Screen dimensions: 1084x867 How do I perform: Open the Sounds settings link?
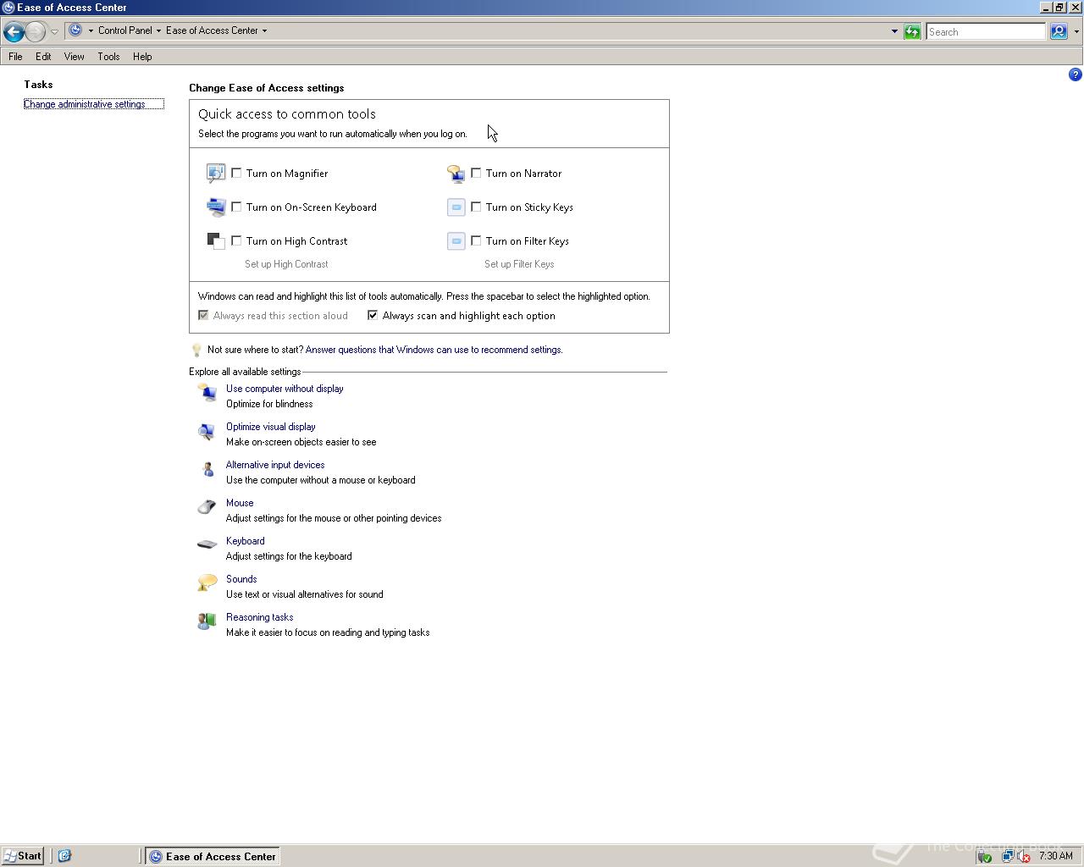(241, 579)
